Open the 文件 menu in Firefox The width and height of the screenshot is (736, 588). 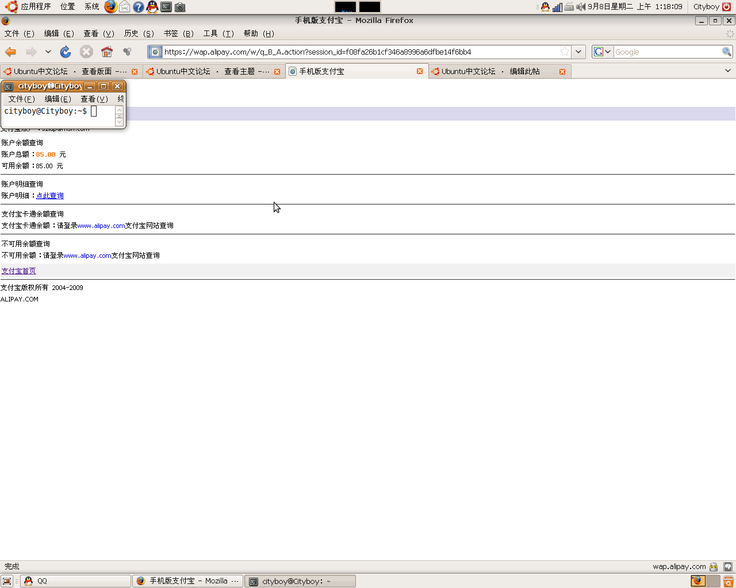pyautogui.click(x=20, y=33)
